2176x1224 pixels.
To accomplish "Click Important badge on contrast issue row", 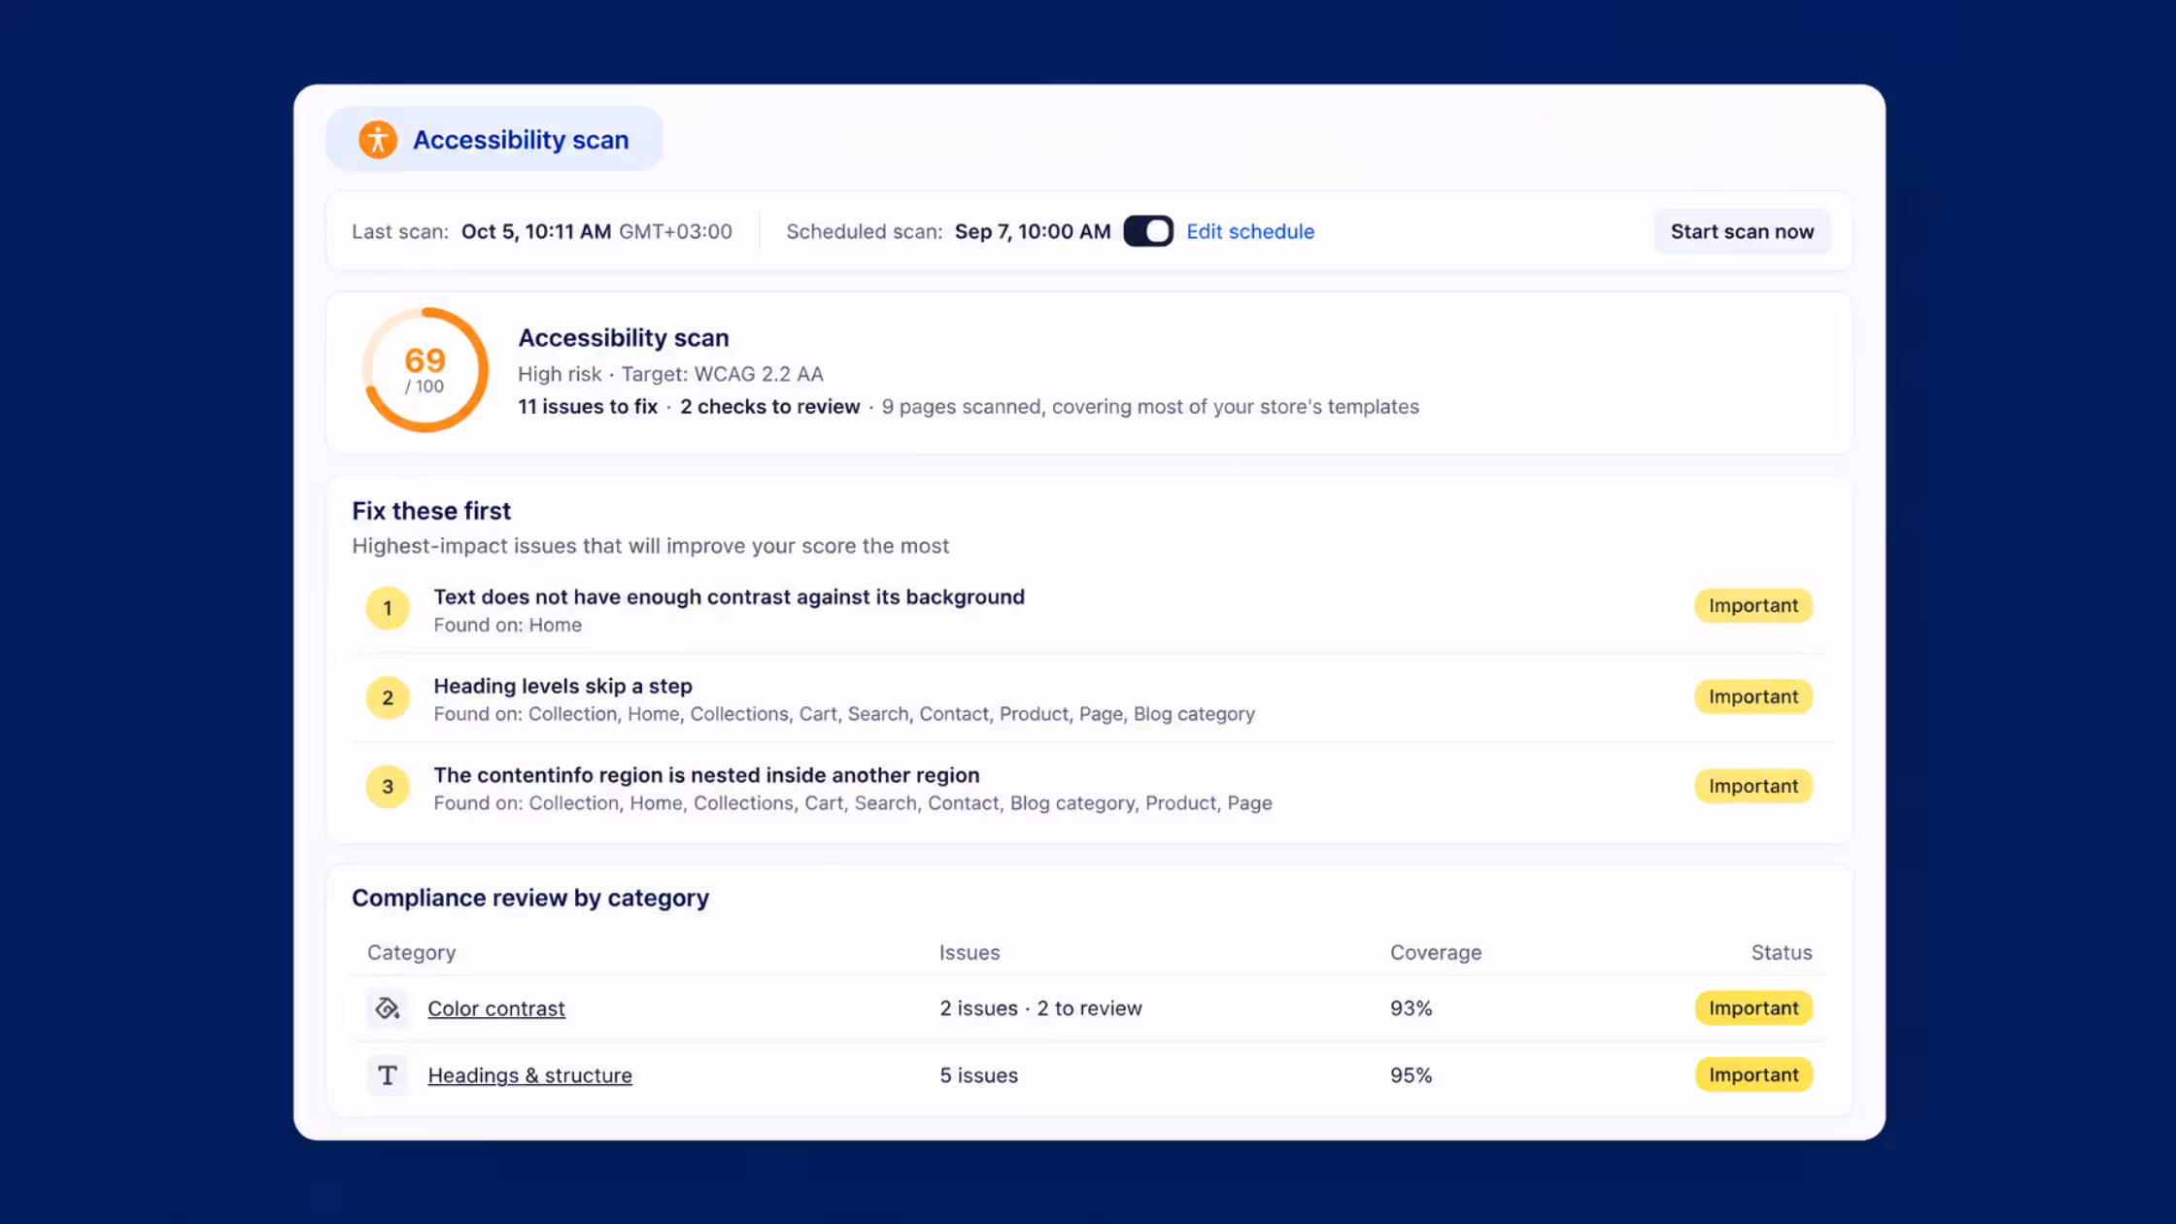I will click(x=1753, y=605).
